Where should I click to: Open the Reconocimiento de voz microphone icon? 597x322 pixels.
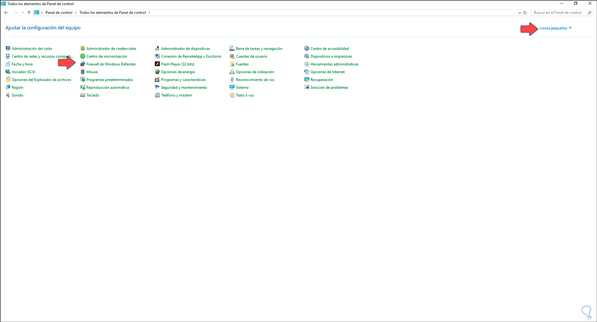tap(232, 80)
